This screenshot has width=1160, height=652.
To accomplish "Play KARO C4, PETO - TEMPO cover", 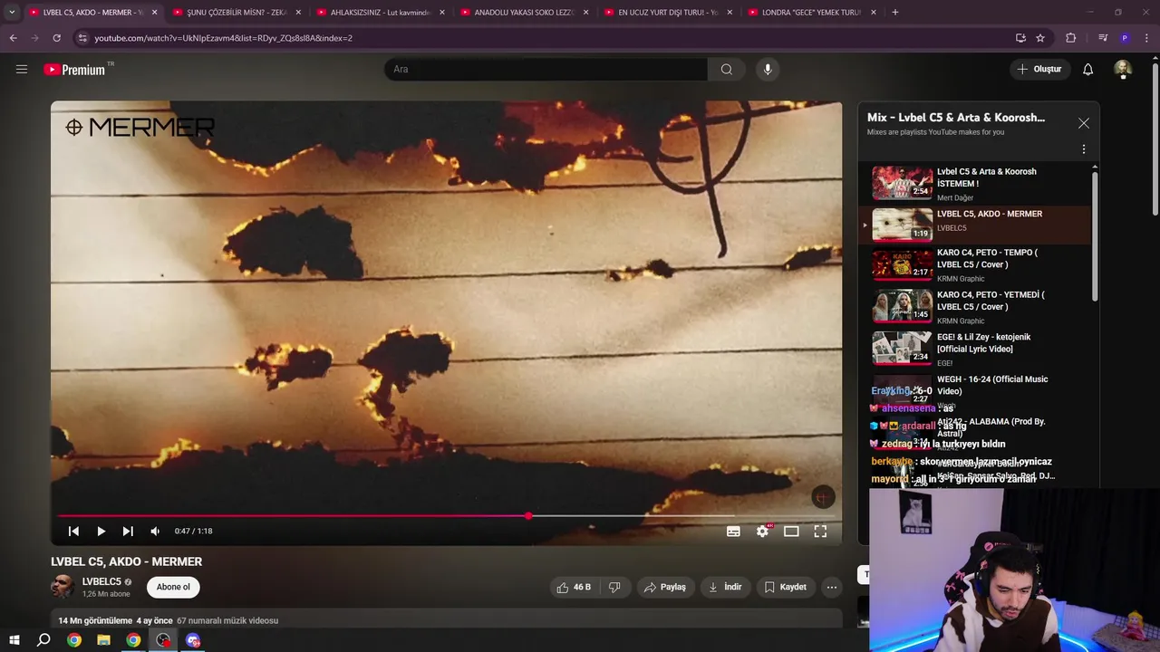I will [x=976, y=265].
